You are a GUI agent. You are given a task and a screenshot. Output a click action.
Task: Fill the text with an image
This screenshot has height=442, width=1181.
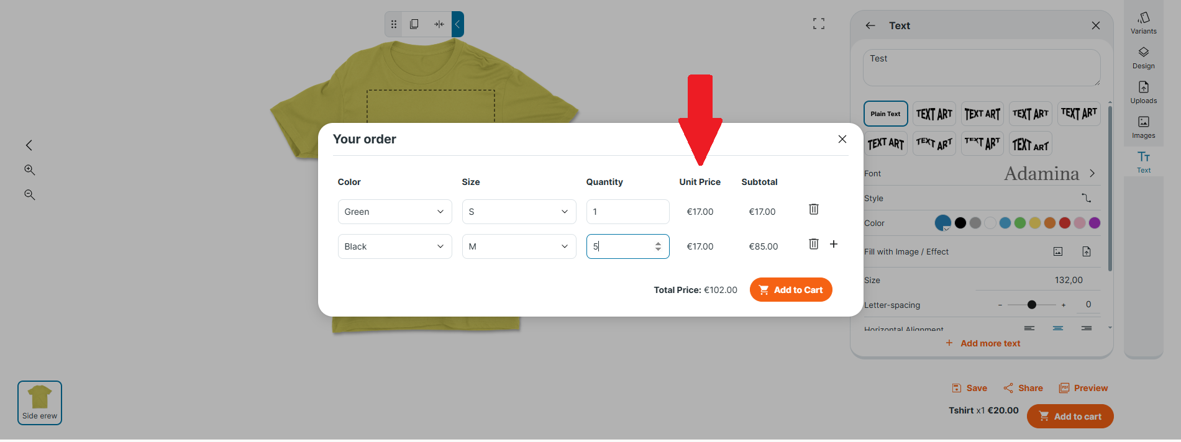(1058, 251)
